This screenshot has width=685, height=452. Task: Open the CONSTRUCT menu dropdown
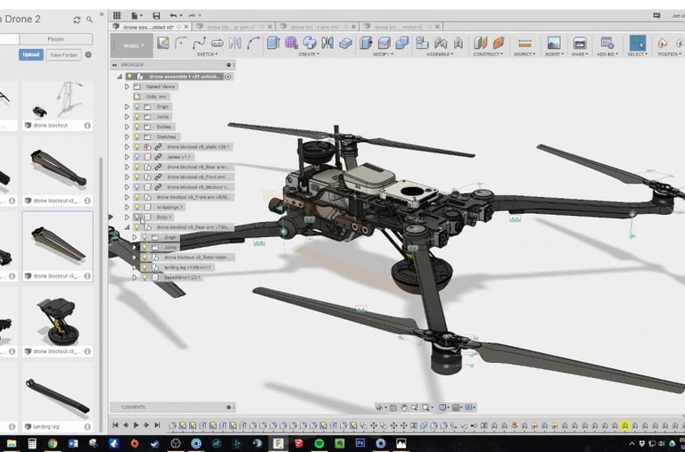click(x=488, y=54)
